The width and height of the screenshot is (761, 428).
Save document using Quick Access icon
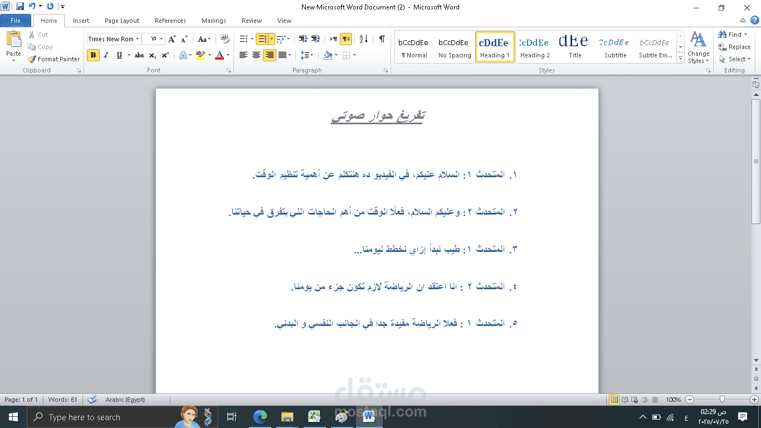click(20, 7)
